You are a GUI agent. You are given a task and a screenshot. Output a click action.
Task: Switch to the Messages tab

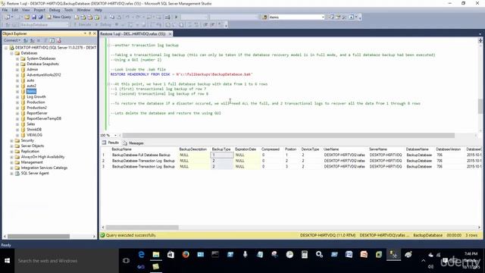click(133, 143)
